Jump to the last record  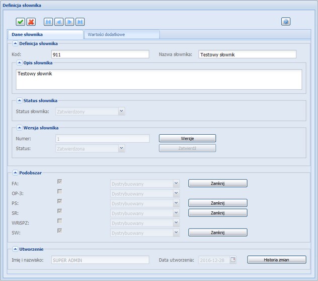[x=80, y=22]
